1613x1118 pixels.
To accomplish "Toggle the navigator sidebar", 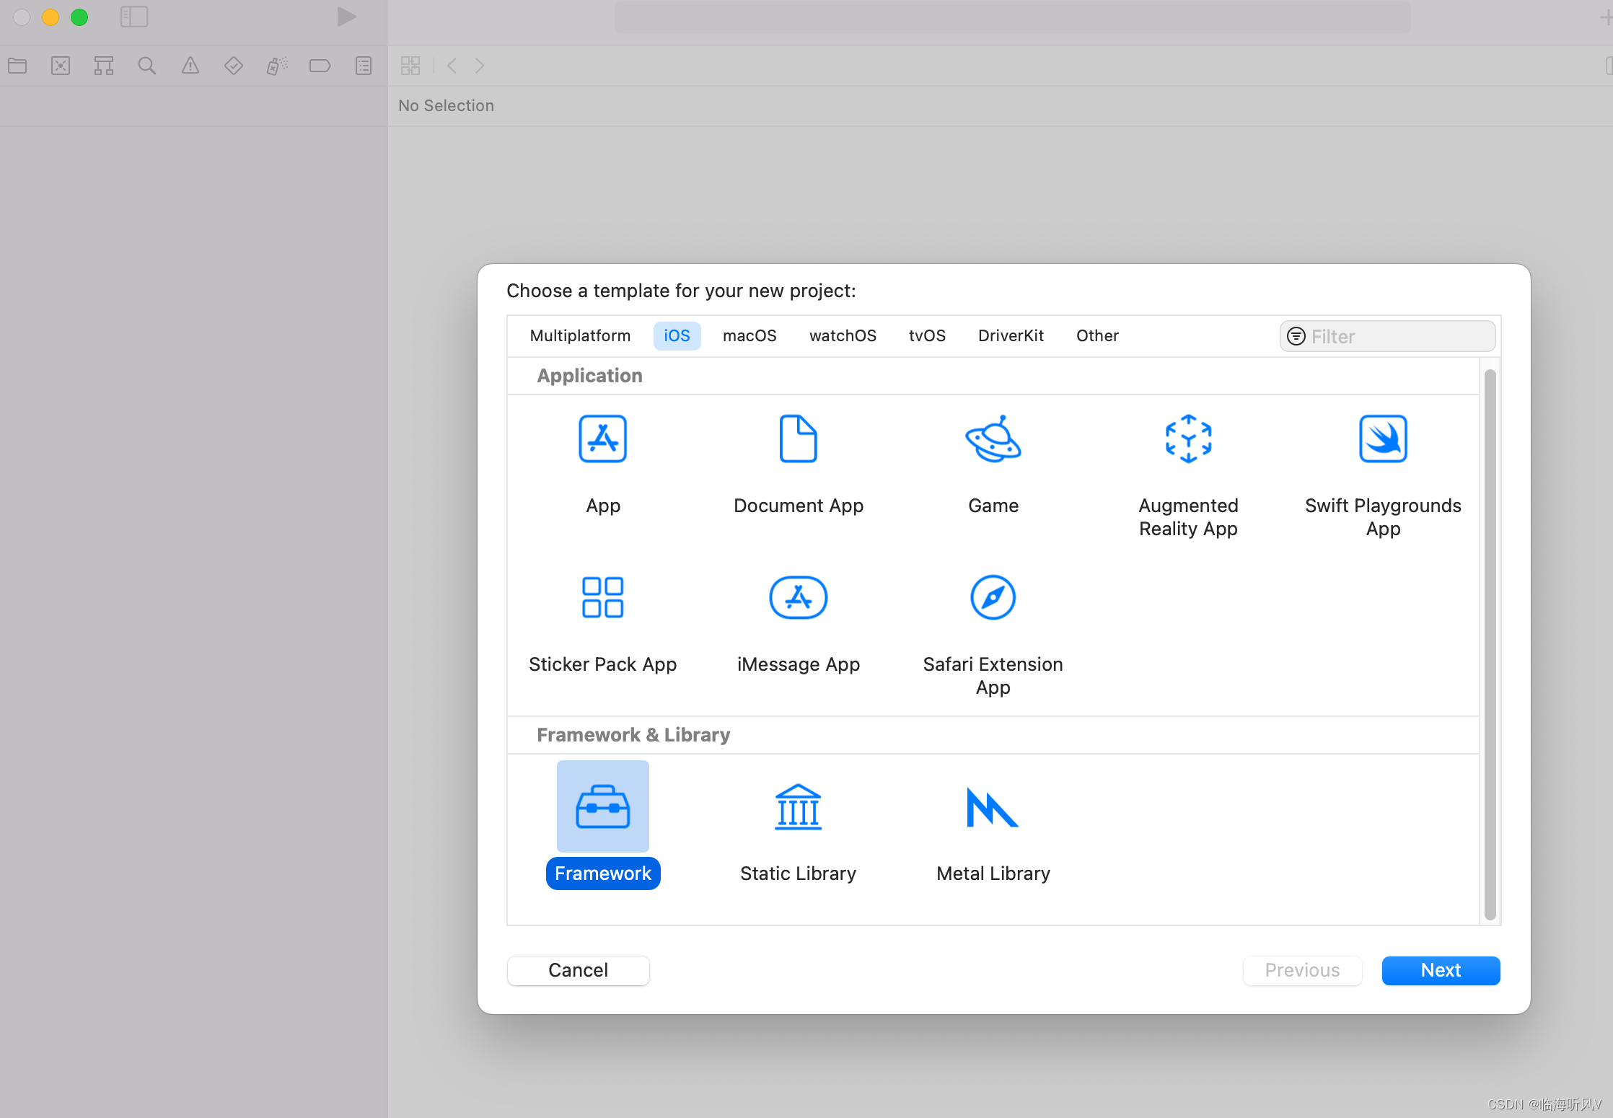I will 134,17.
